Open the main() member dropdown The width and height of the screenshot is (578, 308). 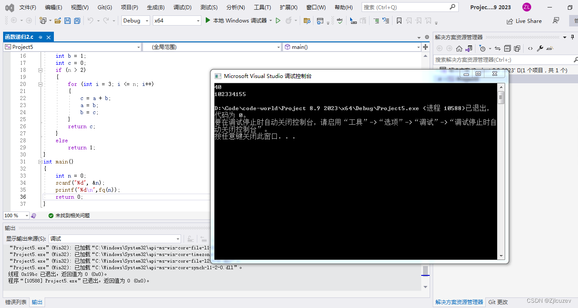(352, 47)
